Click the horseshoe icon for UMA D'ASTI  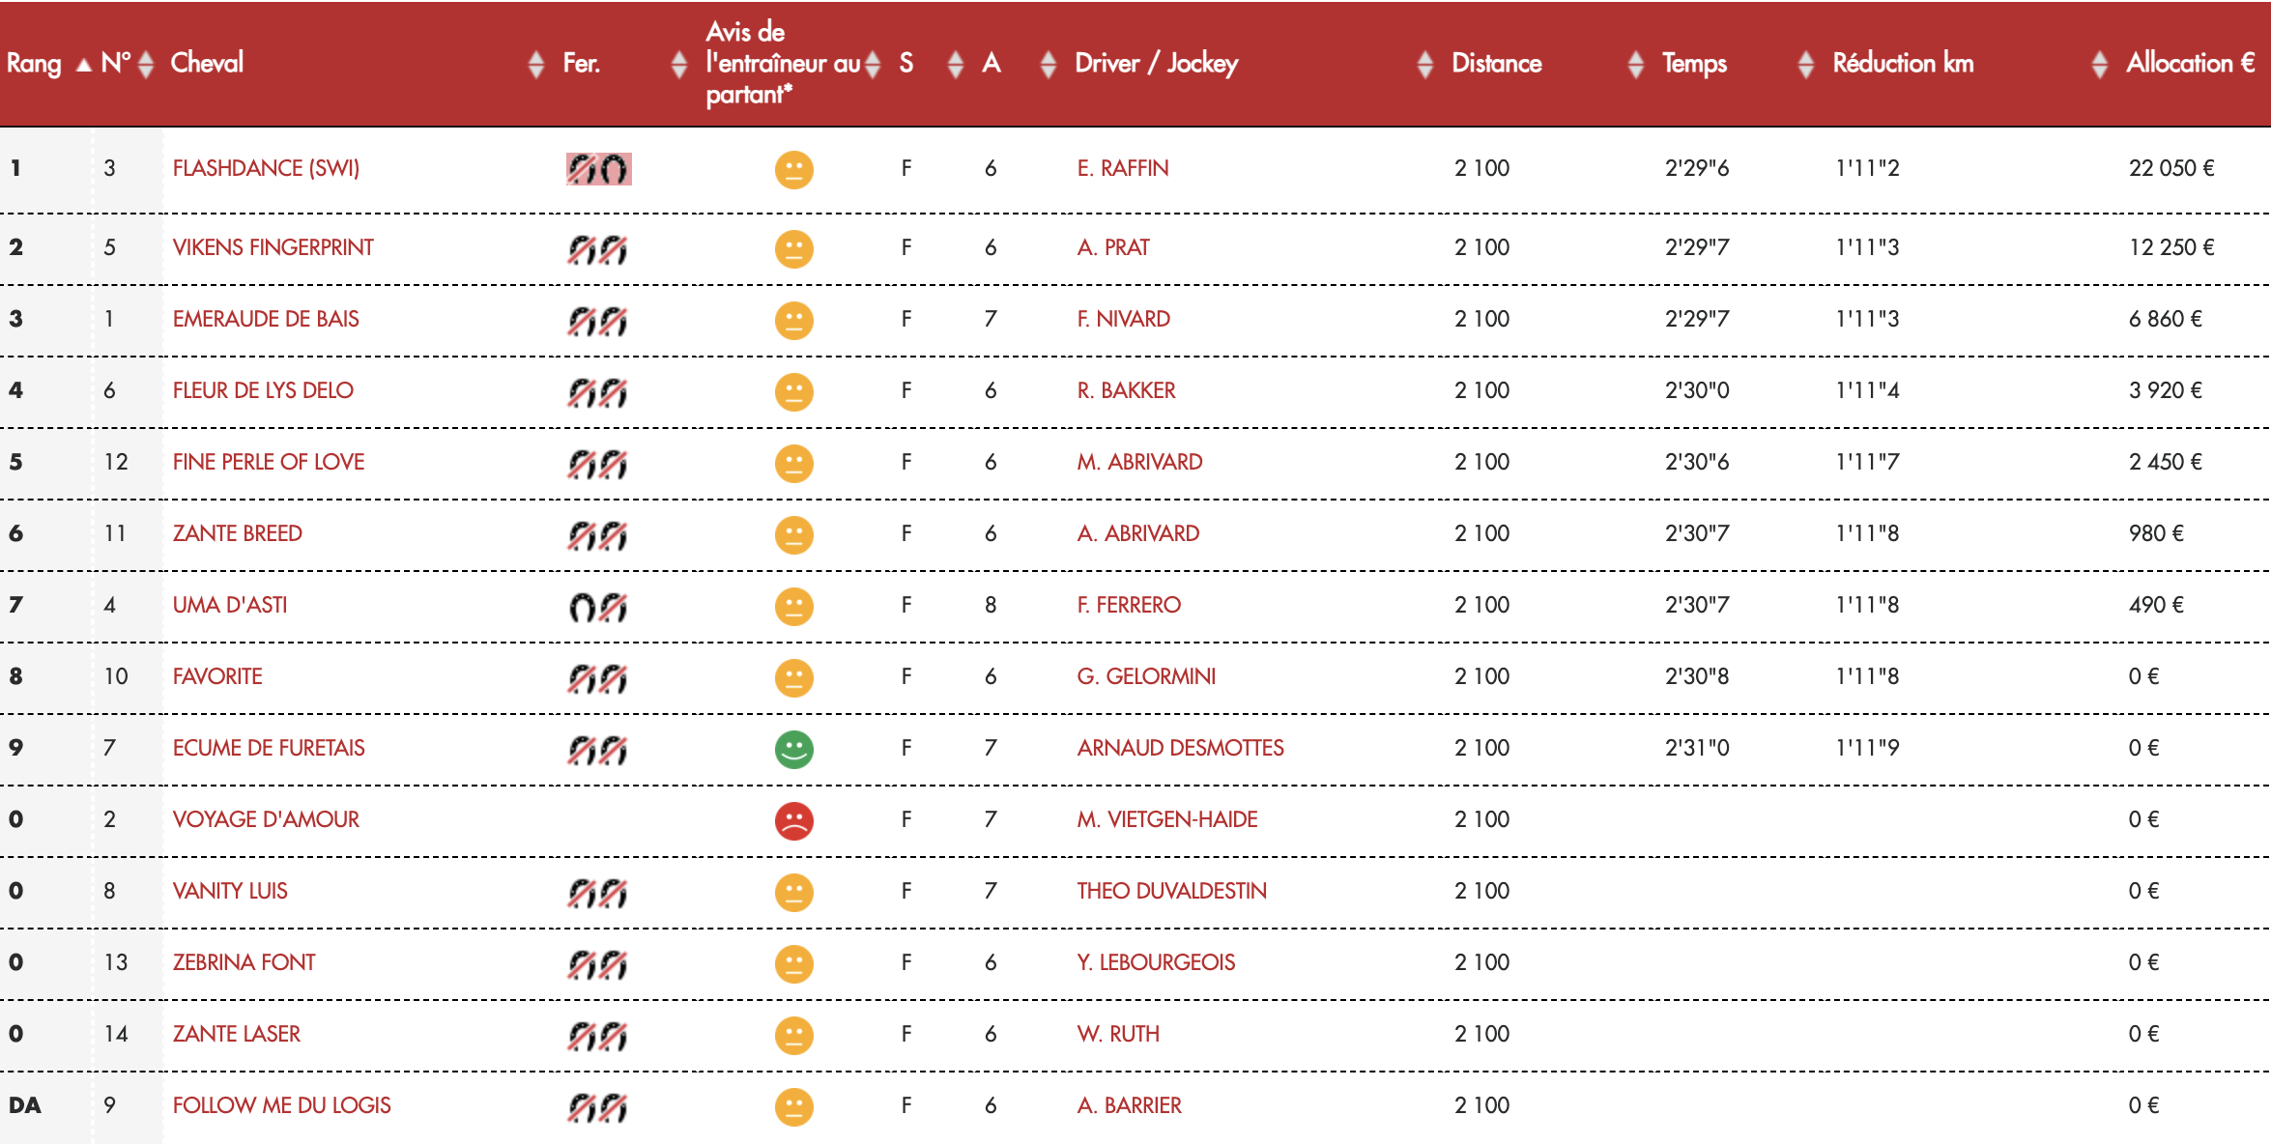click(x=598, y=607)
